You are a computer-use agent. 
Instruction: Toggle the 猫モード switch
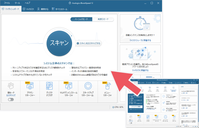tap(11, 99)
